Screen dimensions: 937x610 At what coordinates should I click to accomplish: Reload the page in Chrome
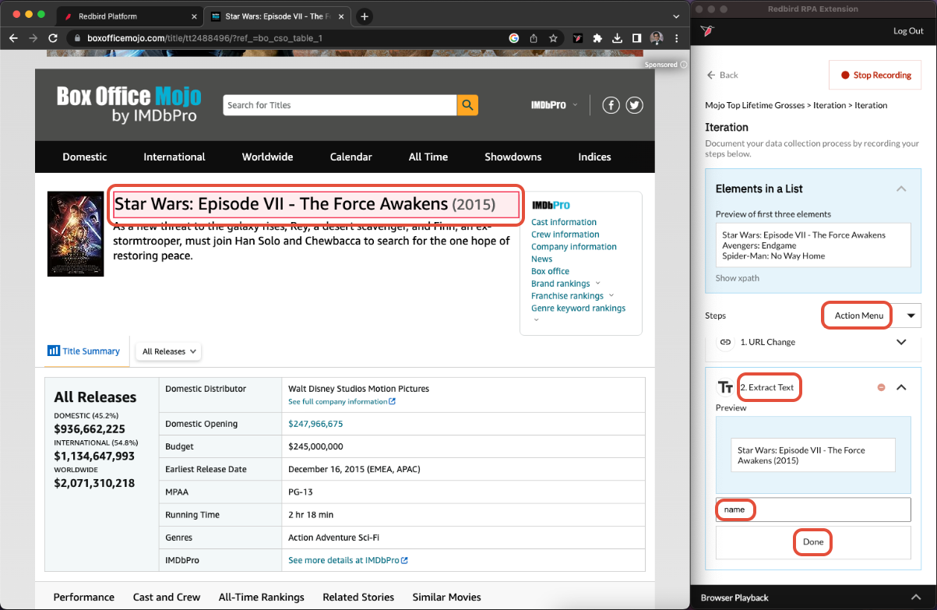click(53, 37)
